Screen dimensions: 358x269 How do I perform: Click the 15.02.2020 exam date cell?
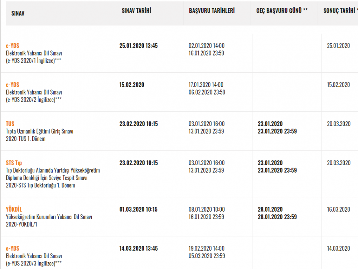(131, 85)
